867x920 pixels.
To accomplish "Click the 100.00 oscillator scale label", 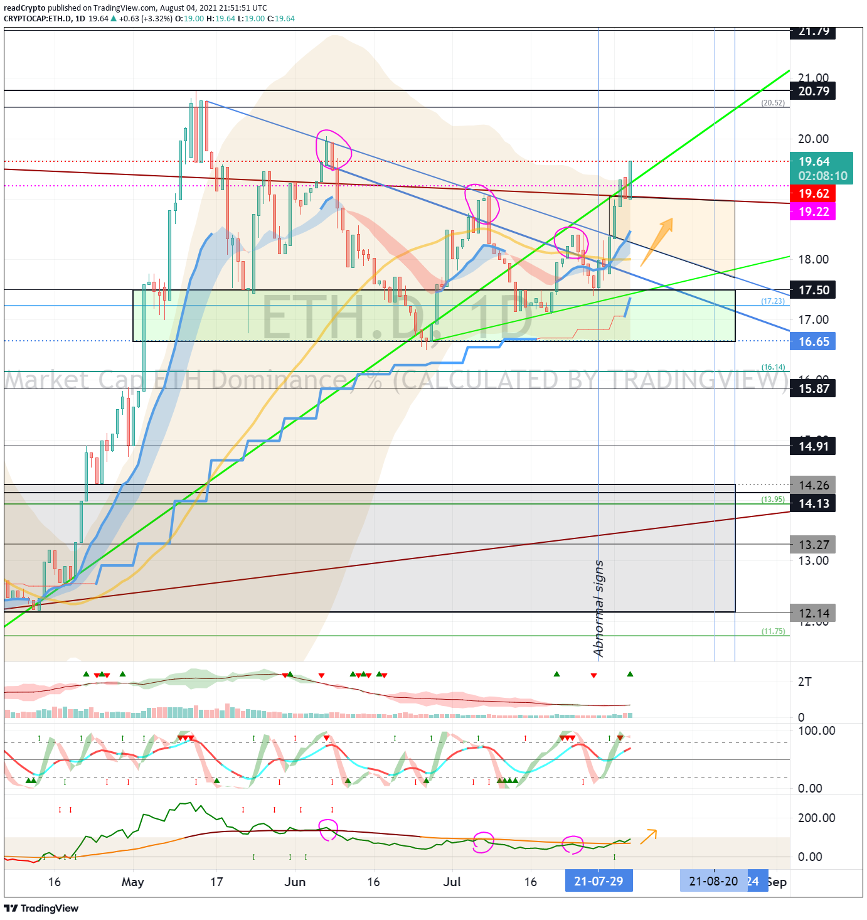I will [x=816, y=730].
